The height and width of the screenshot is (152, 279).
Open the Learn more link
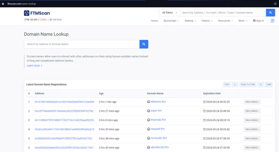coord(34,66)
